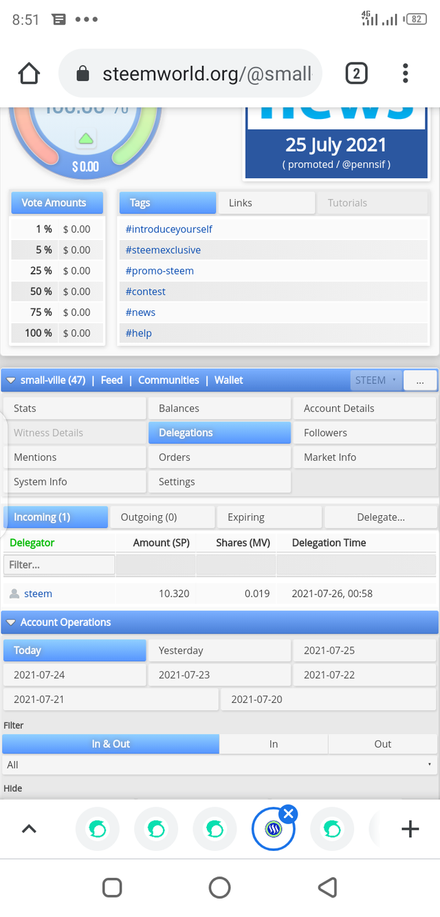Tap the browser home icon
Viewport: 440px width, 917px height.
tap(30, 73)
